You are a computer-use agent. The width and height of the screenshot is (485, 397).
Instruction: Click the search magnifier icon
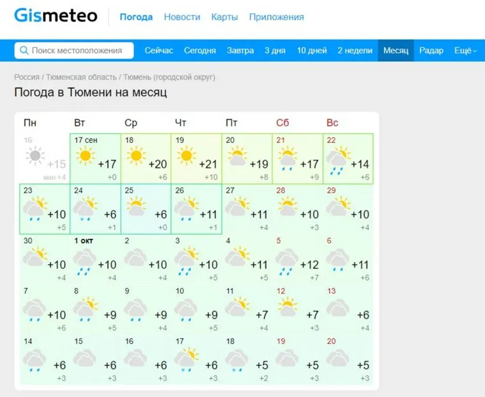pyautogui.click(x=24, y=50)
